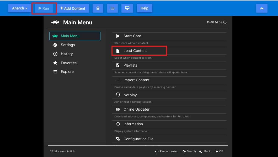Click the fullscreen display icon in the toolbar
Viewport: 278px width, 157px height.
[127, 8]
